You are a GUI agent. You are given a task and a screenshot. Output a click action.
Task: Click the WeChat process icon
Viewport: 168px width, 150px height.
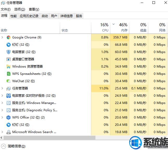9,81
